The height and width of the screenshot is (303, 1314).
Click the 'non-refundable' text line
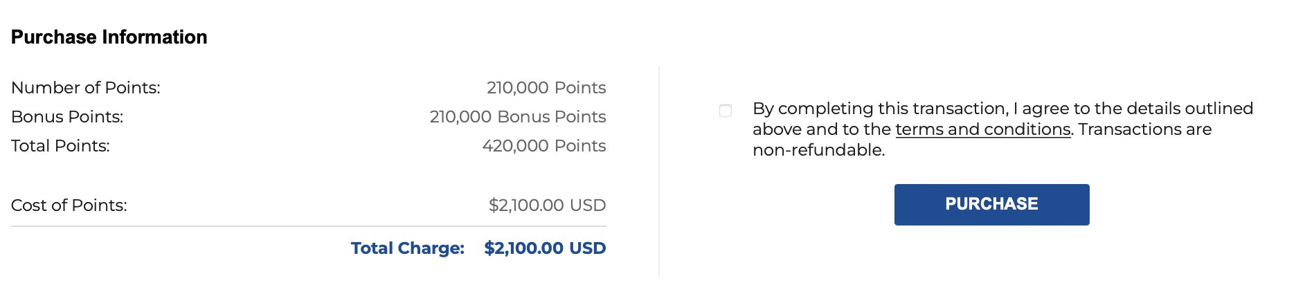click(818, 150)
